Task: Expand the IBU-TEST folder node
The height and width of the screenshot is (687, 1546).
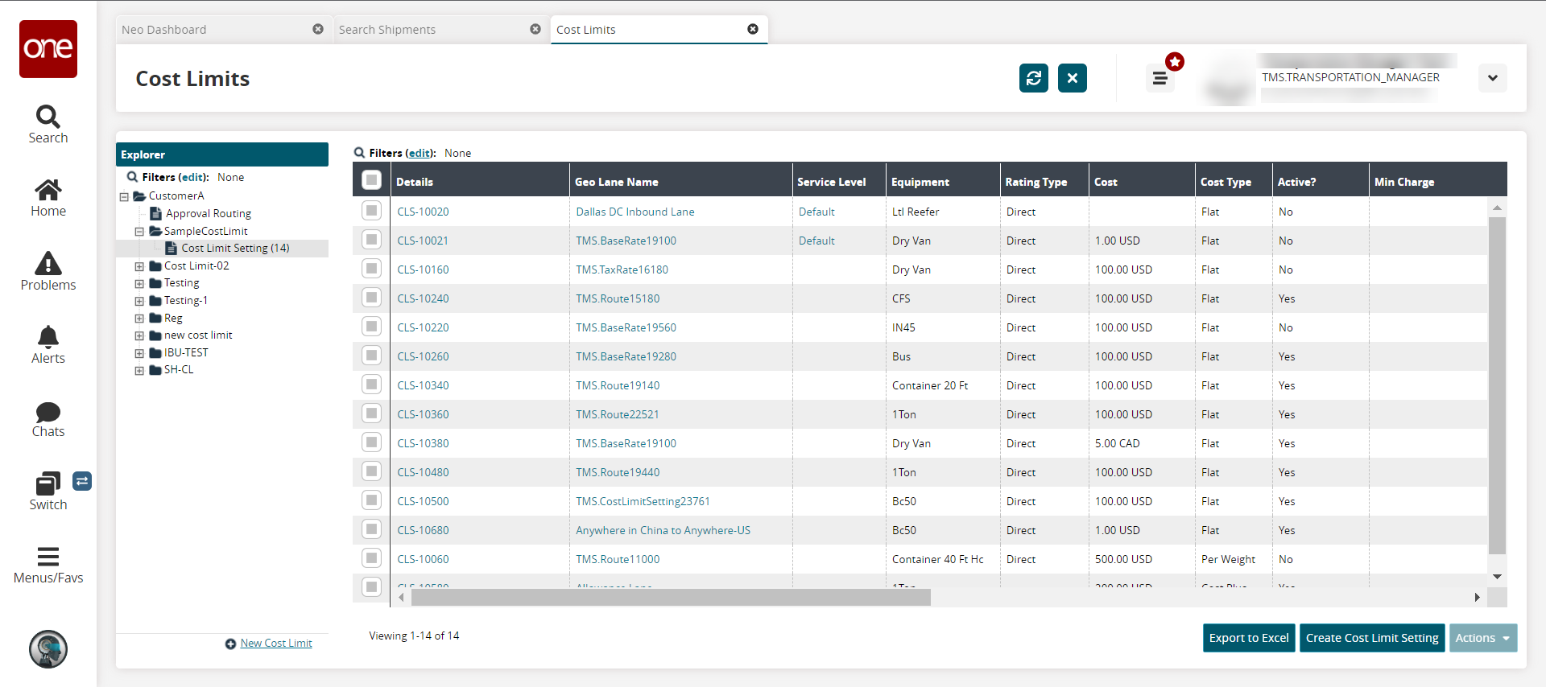Action: [x=139, y=354]
